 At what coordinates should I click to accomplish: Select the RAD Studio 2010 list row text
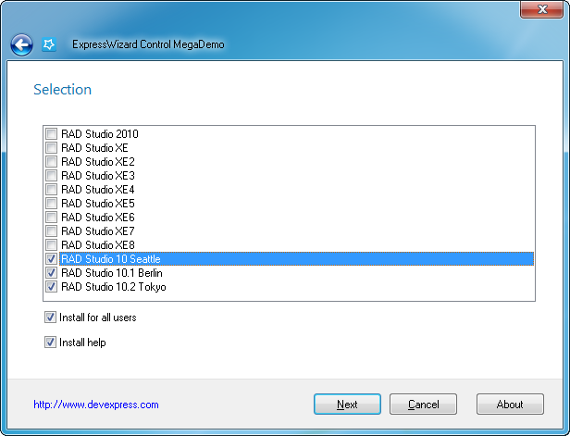click(100, 134)
